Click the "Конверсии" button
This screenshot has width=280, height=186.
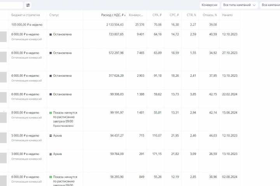point(209,5)
